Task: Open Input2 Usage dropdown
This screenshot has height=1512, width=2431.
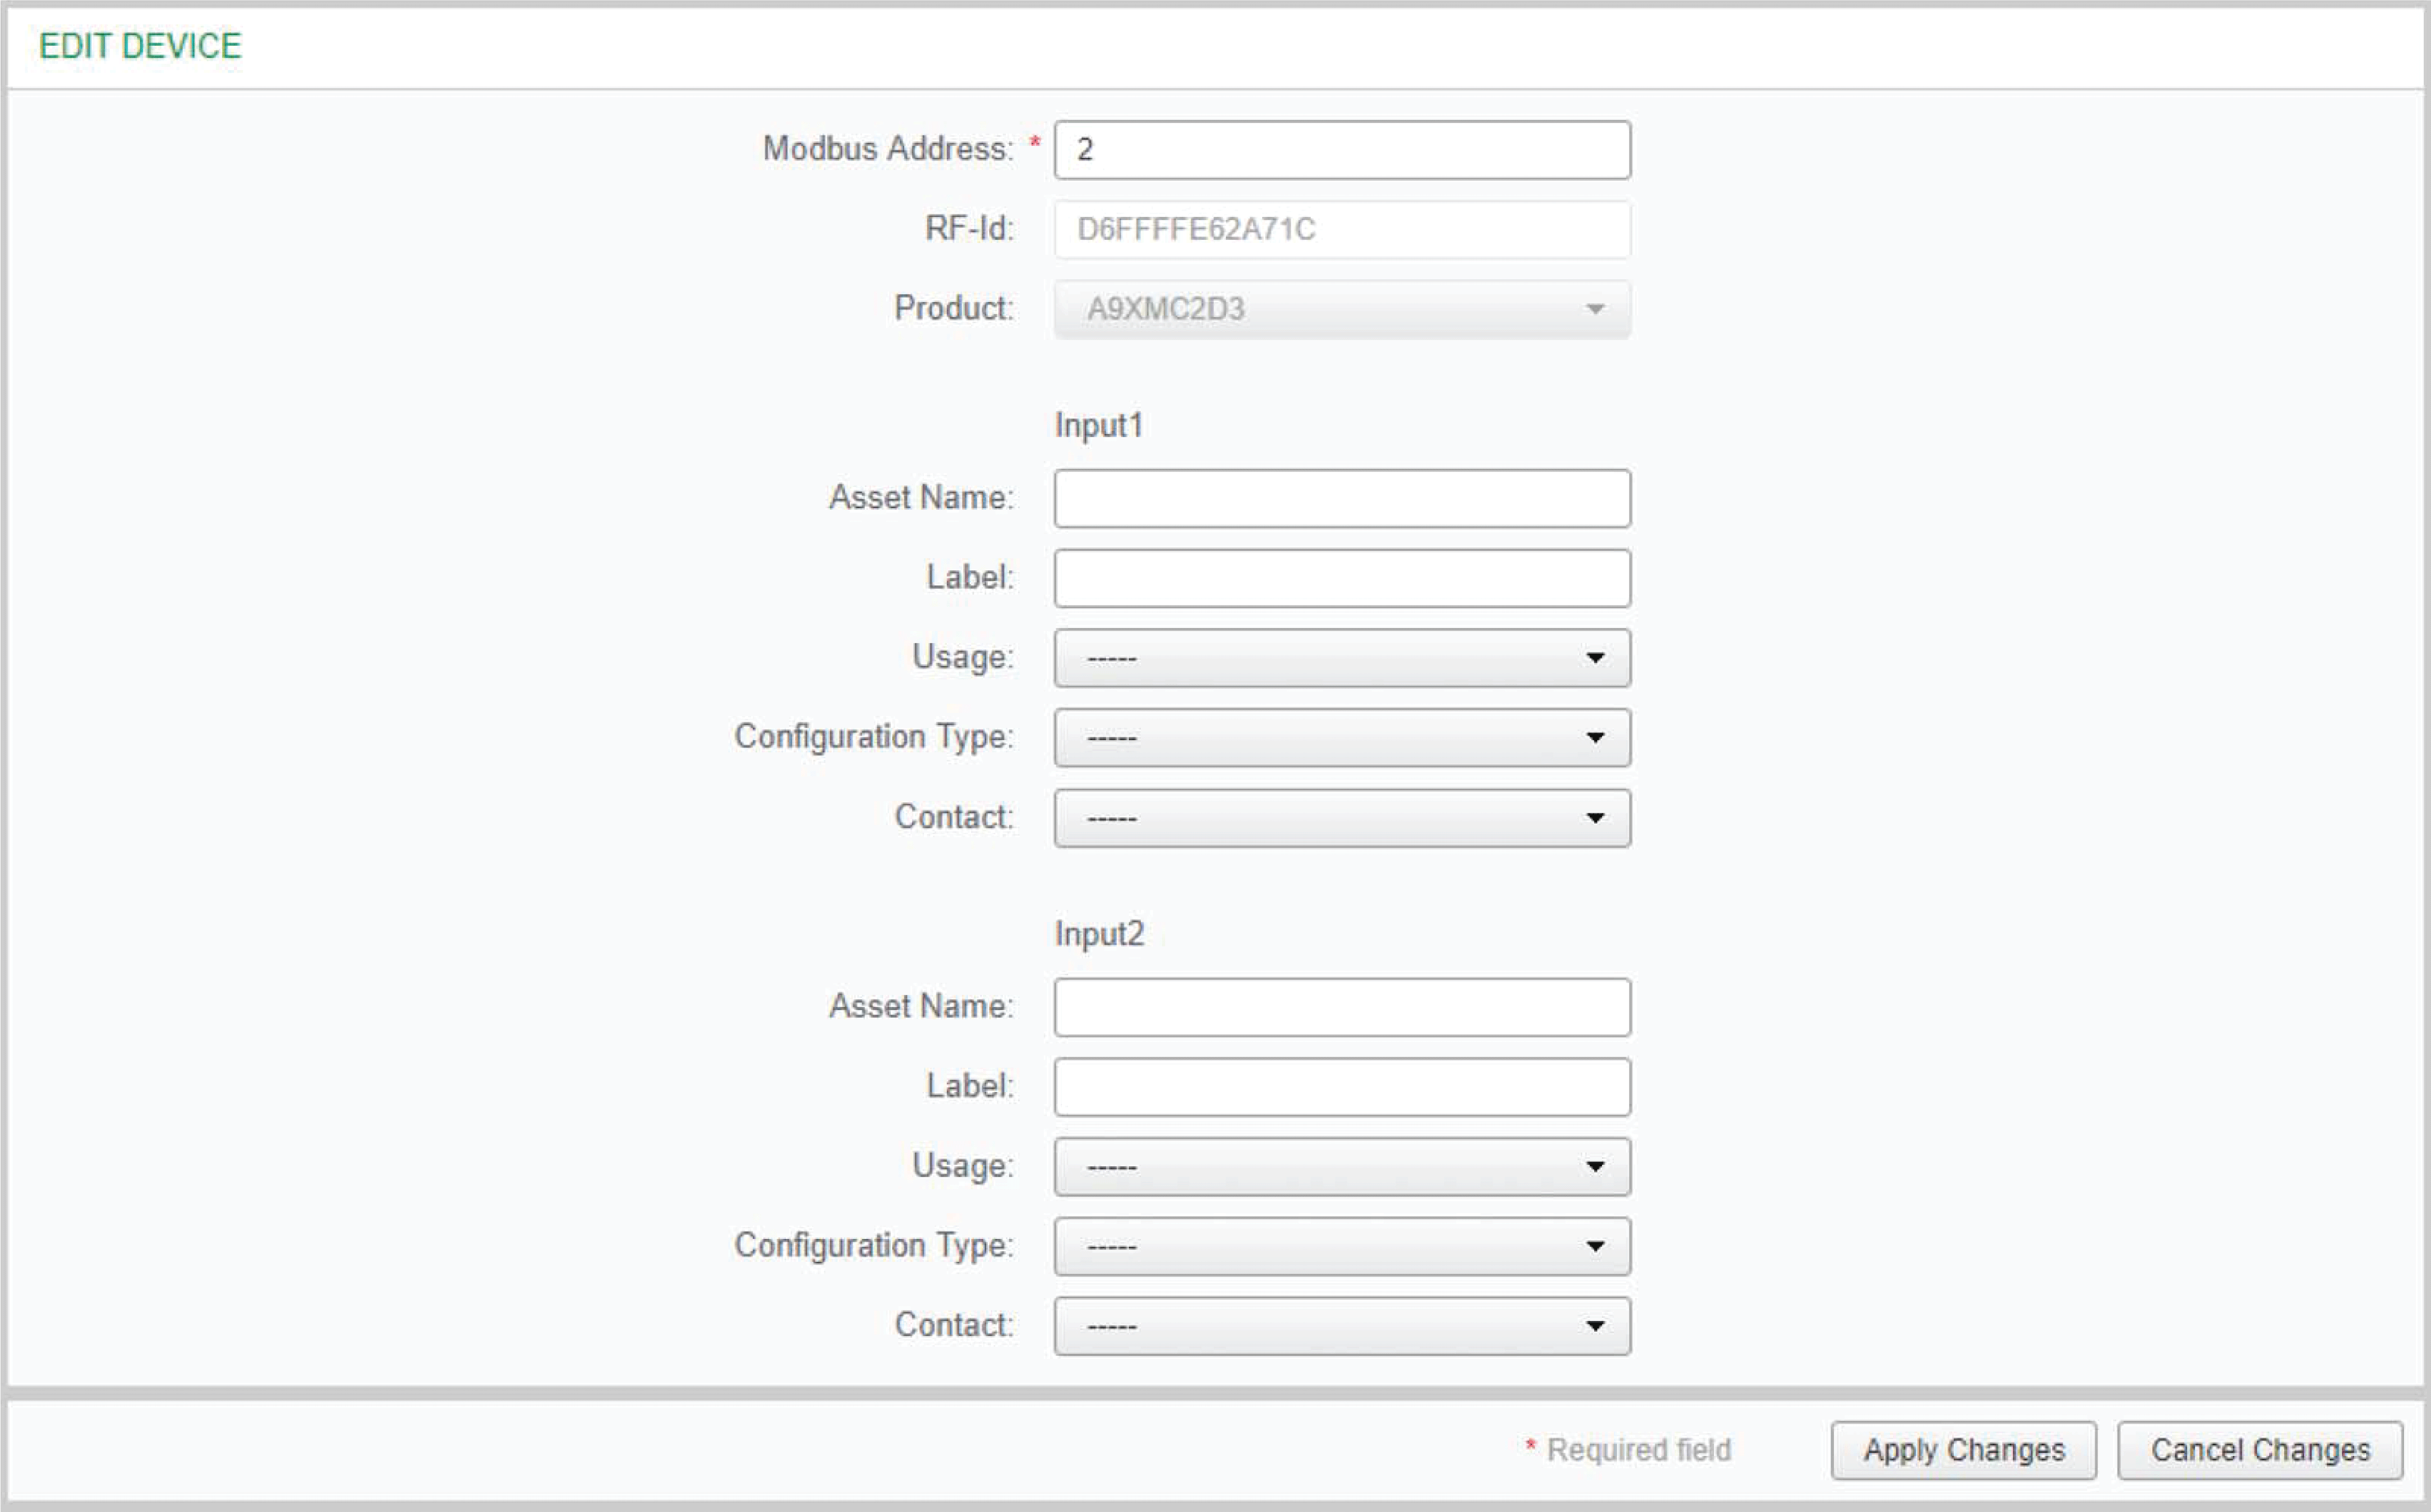Action: point(1342,1167)
